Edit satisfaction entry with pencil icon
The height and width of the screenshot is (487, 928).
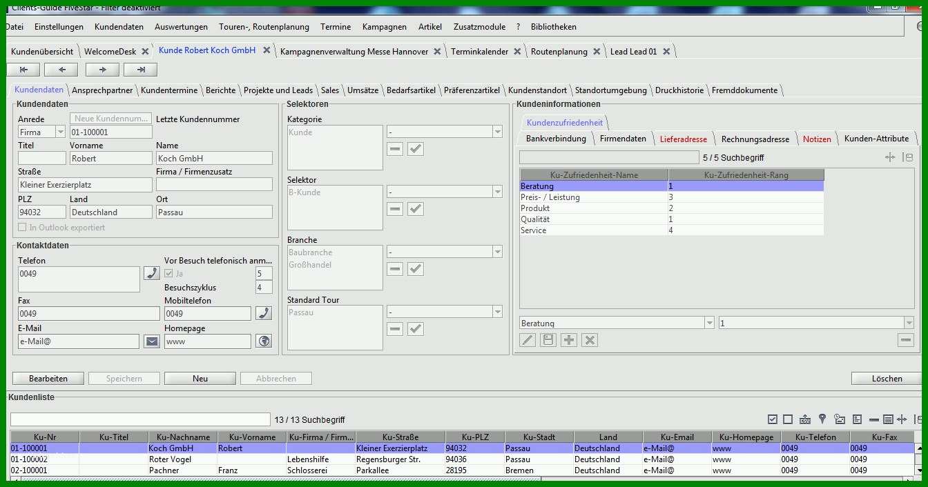pyautogui.click(x=528, y=340)
